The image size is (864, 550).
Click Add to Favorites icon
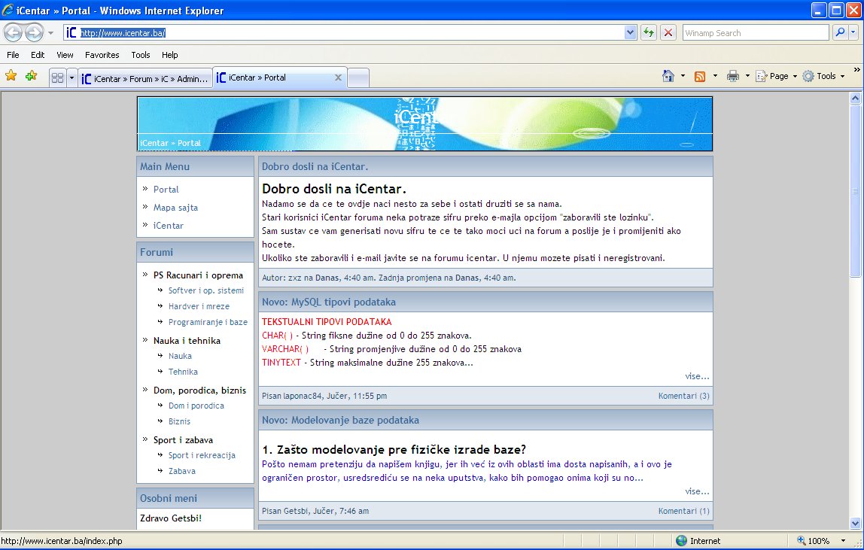[x=31, y=76]
